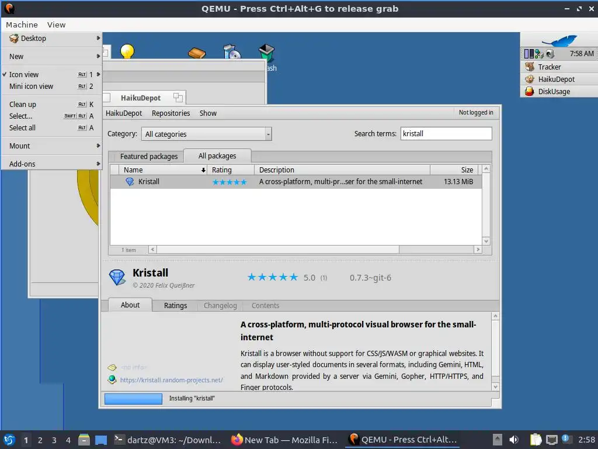Open the Contents tab
Image resolution: width=598 pixels, height=449 pixels.
266,305
